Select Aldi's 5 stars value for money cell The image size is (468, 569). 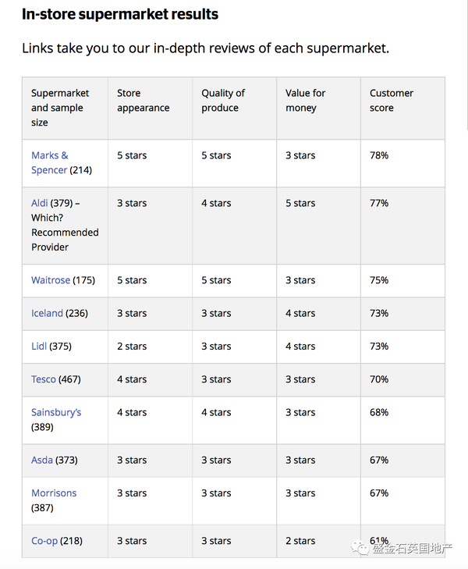click(319, 226)
